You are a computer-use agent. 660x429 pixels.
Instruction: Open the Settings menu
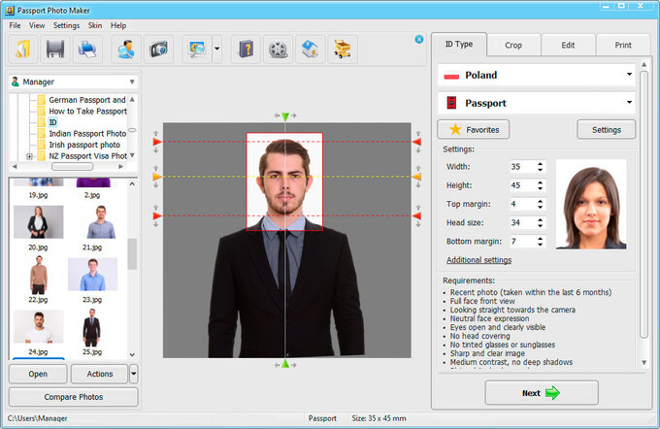point(66,25)
